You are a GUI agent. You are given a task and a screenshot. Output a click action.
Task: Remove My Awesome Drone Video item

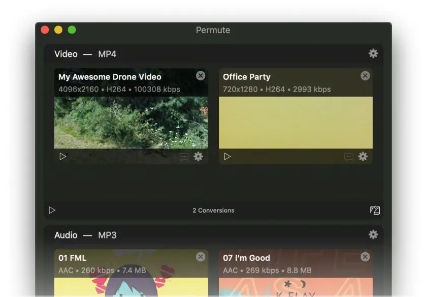(201, 76)
